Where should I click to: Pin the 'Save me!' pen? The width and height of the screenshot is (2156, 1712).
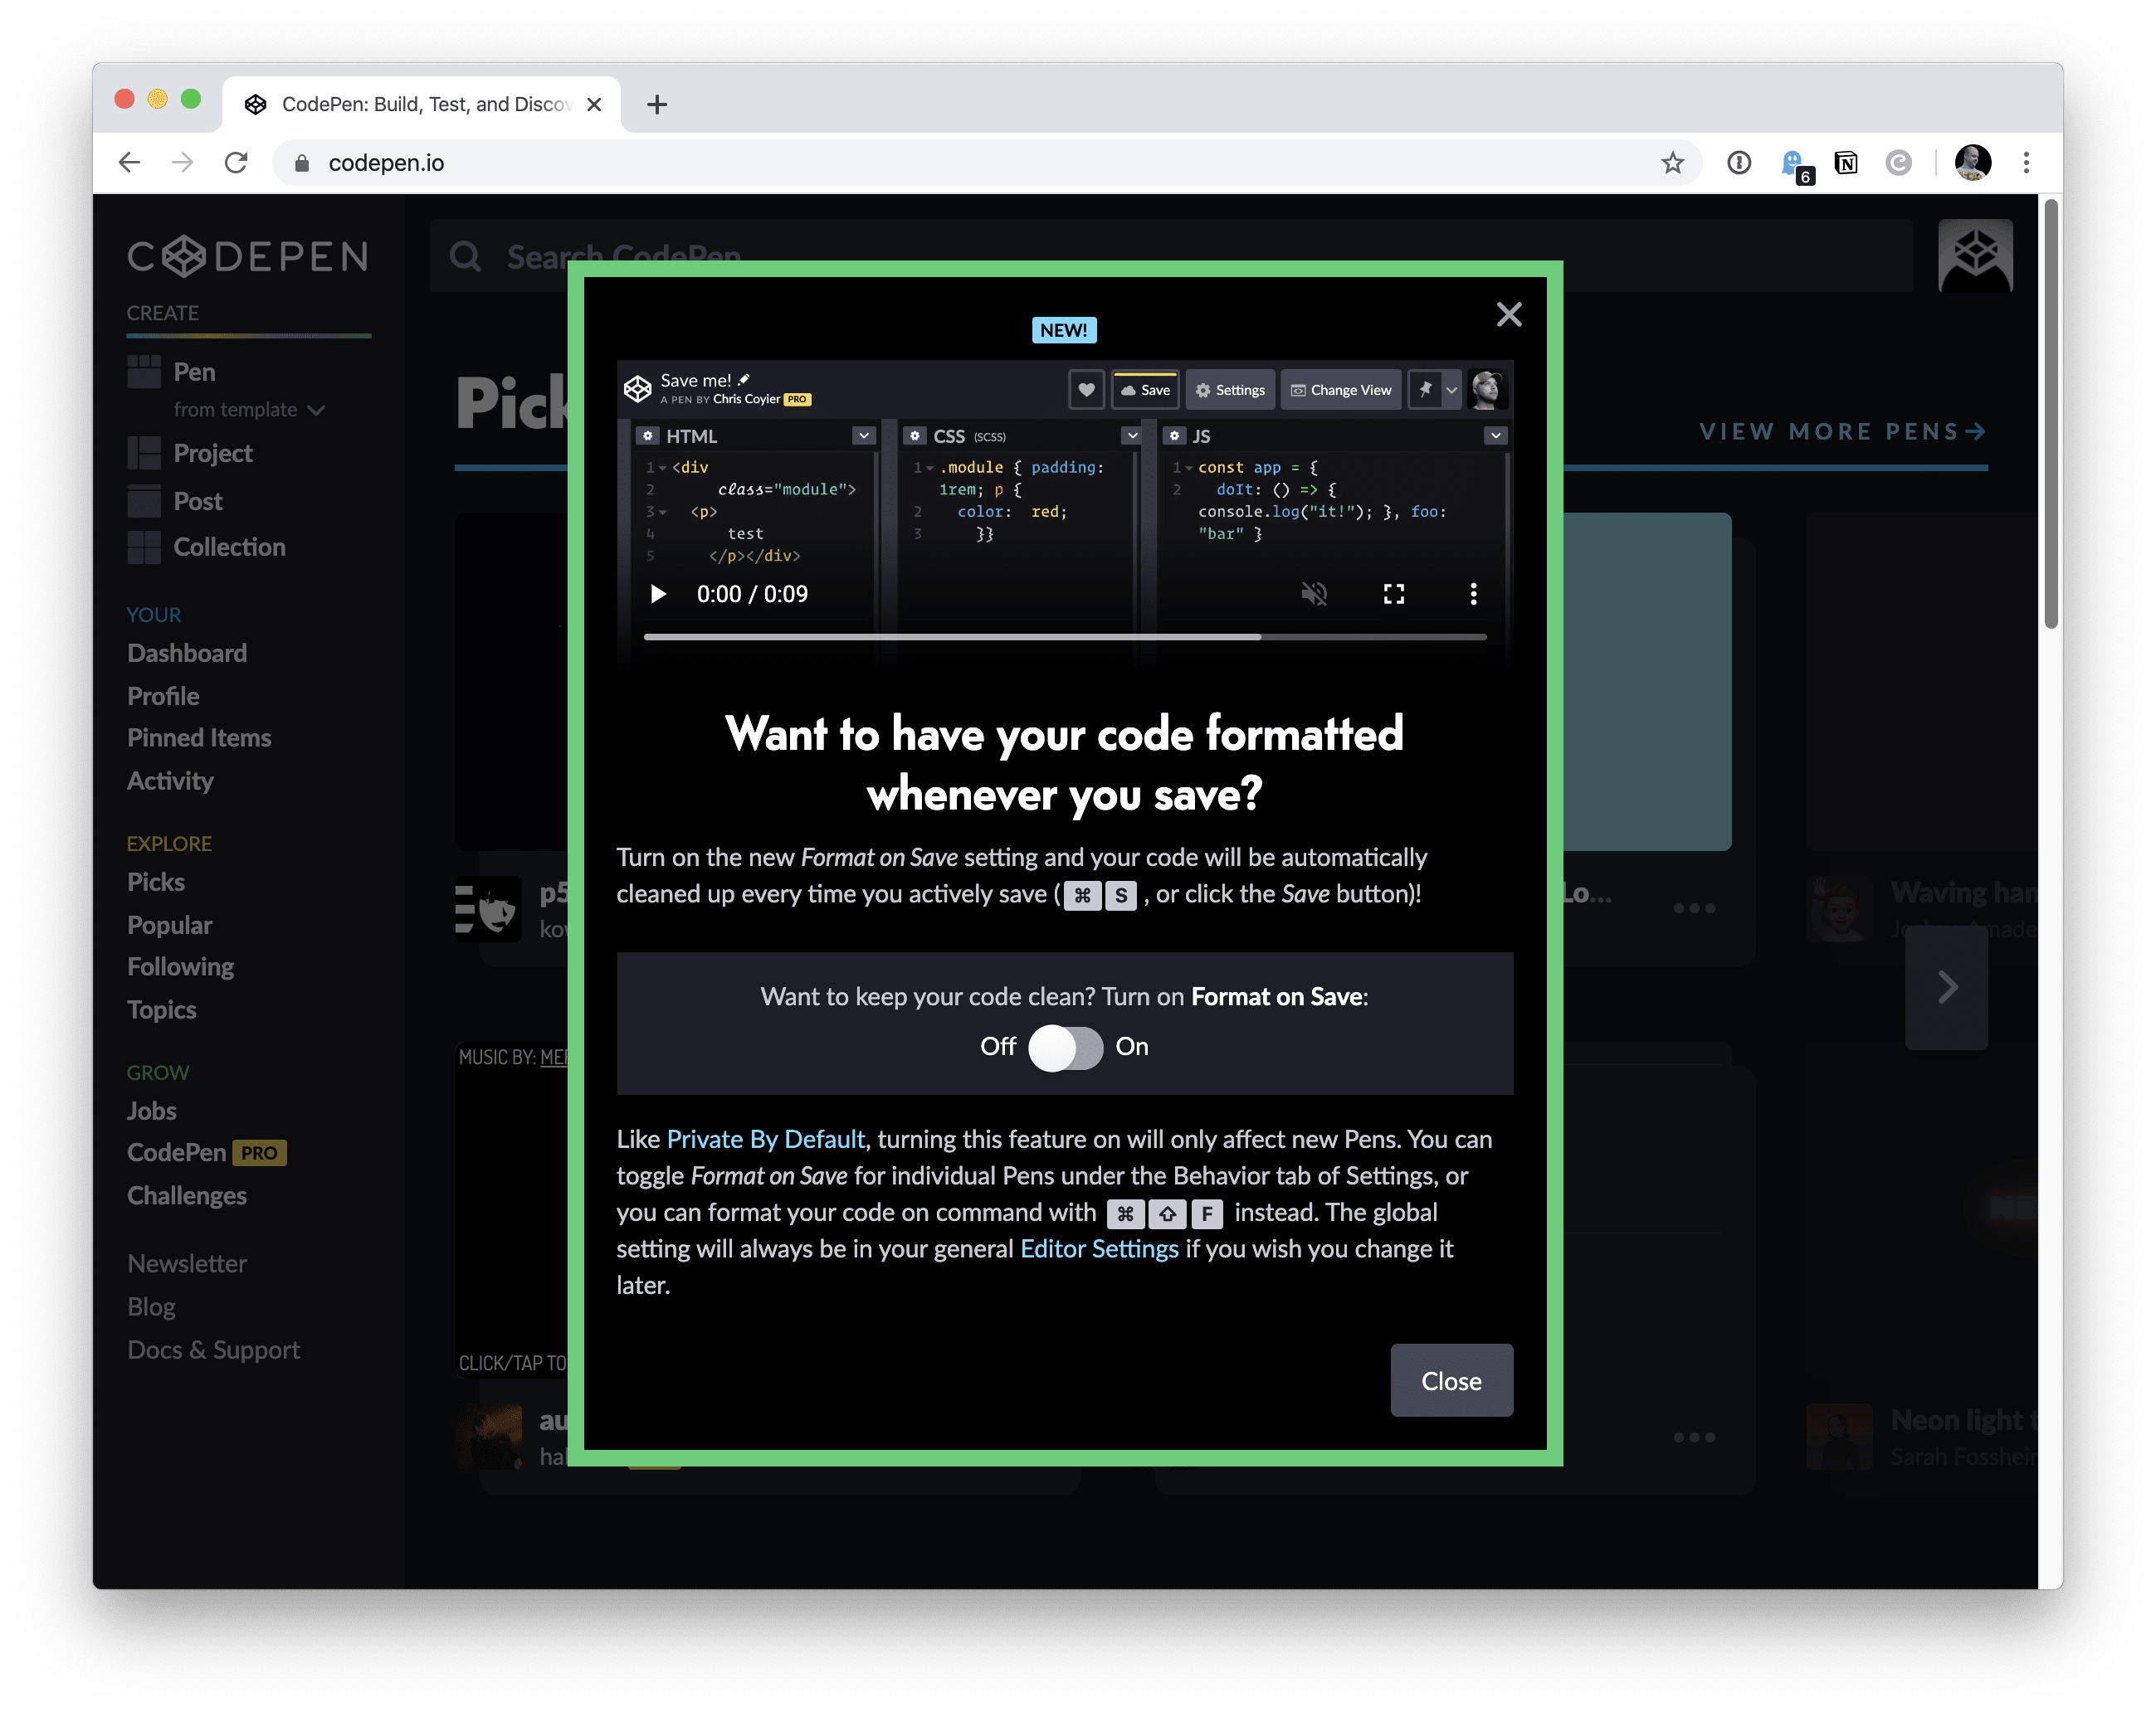click(1424, 390)
